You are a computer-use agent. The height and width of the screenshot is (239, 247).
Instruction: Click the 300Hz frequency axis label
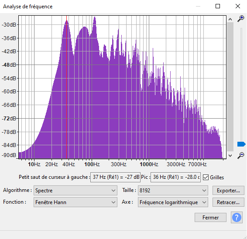[x=119, y=164]
